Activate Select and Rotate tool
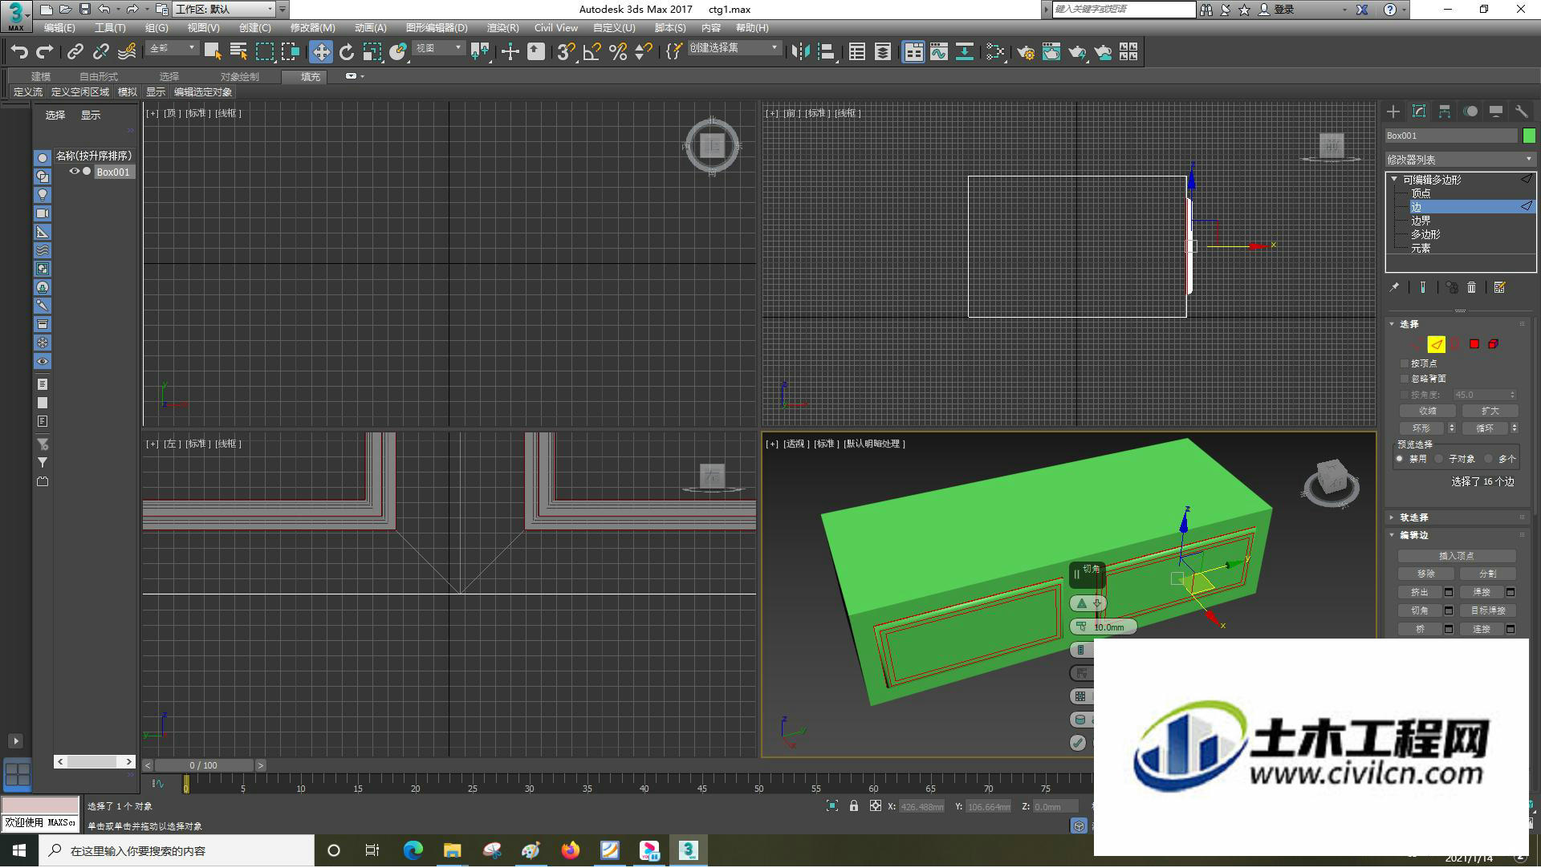Screen dimensions: 1541x868 tap(347, 52)
